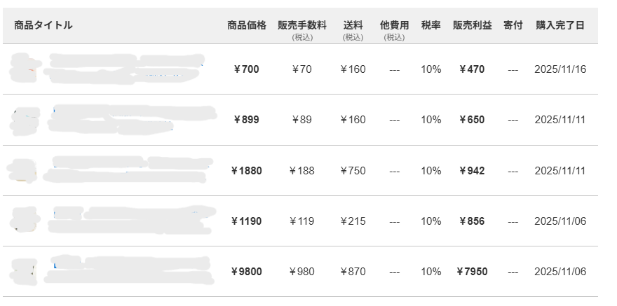Click the 寄付 column header

click(513, 25)
